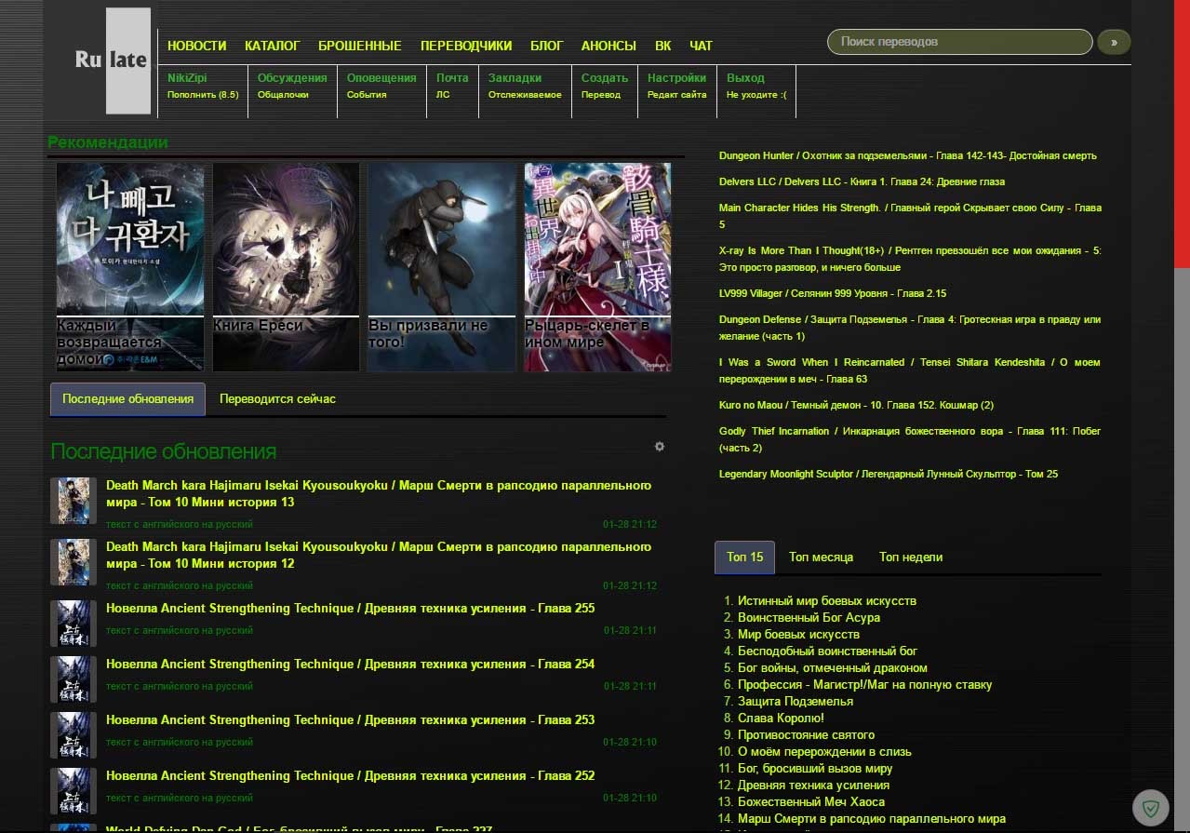Focus the Поиск переводов search field
Screen dimensions: 1190x833
tap(959, 42)
